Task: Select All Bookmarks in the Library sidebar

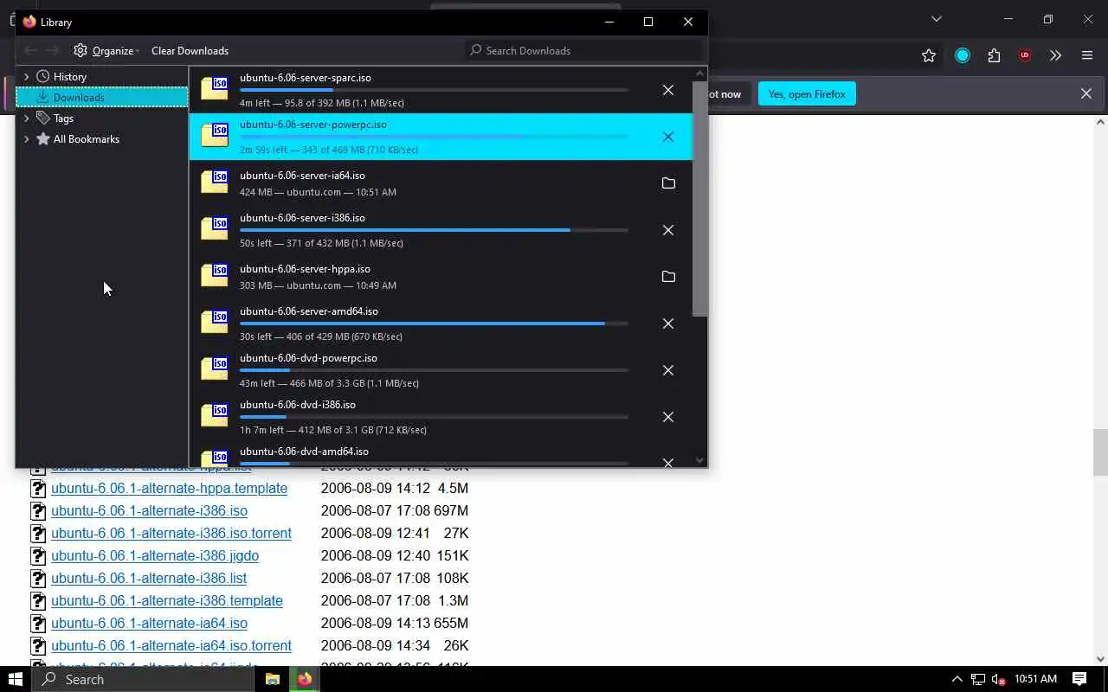Action: 86,138
